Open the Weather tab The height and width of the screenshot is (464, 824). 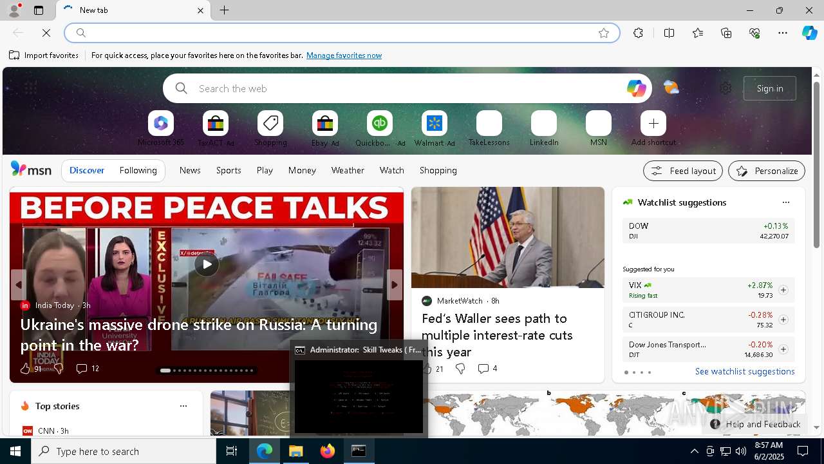click(x=348, y=170)
